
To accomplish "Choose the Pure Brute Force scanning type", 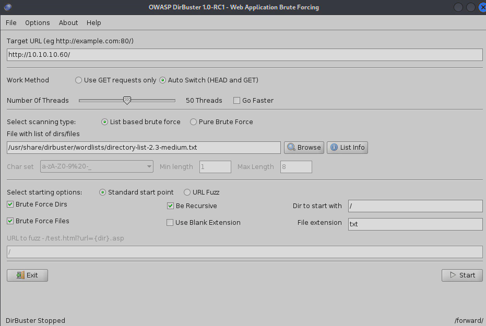I will [194, 122].
